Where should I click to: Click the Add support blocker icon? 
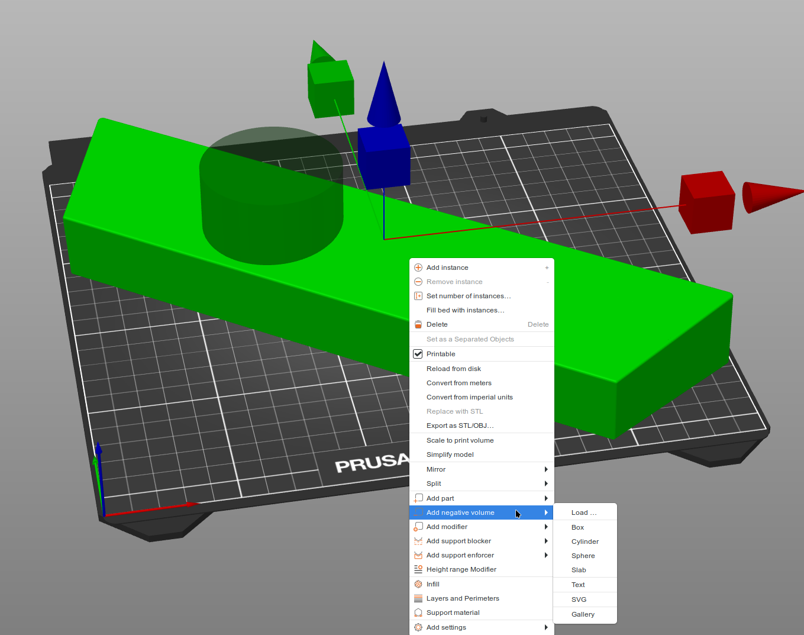point(418,541)
